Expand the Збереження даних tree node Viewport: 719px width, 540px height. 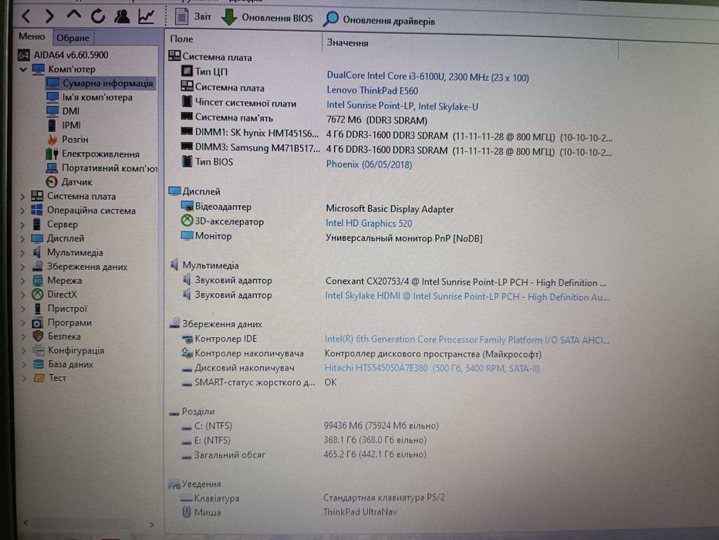click(22, 267)
